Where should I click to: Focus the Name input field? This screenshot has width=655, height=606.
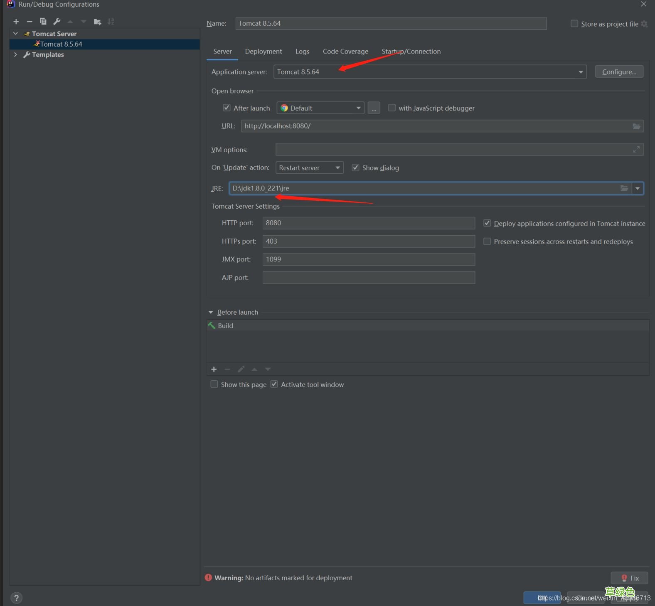point(391,24)
